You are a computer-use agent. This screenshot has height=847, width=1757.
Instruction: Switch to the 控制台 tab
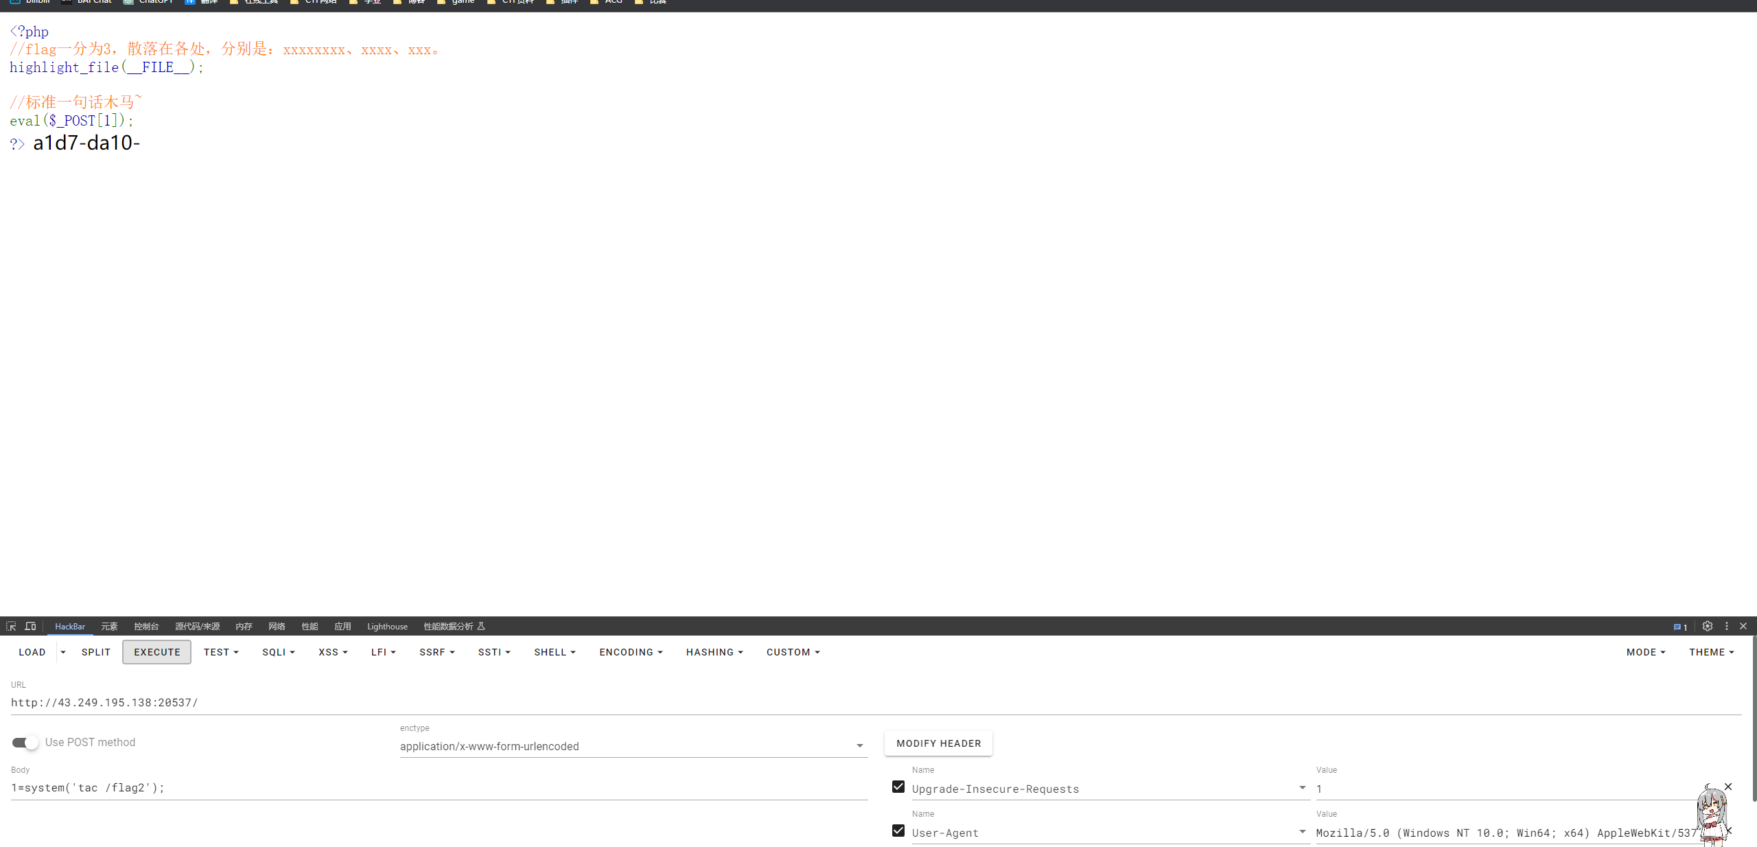pos(146,626)
